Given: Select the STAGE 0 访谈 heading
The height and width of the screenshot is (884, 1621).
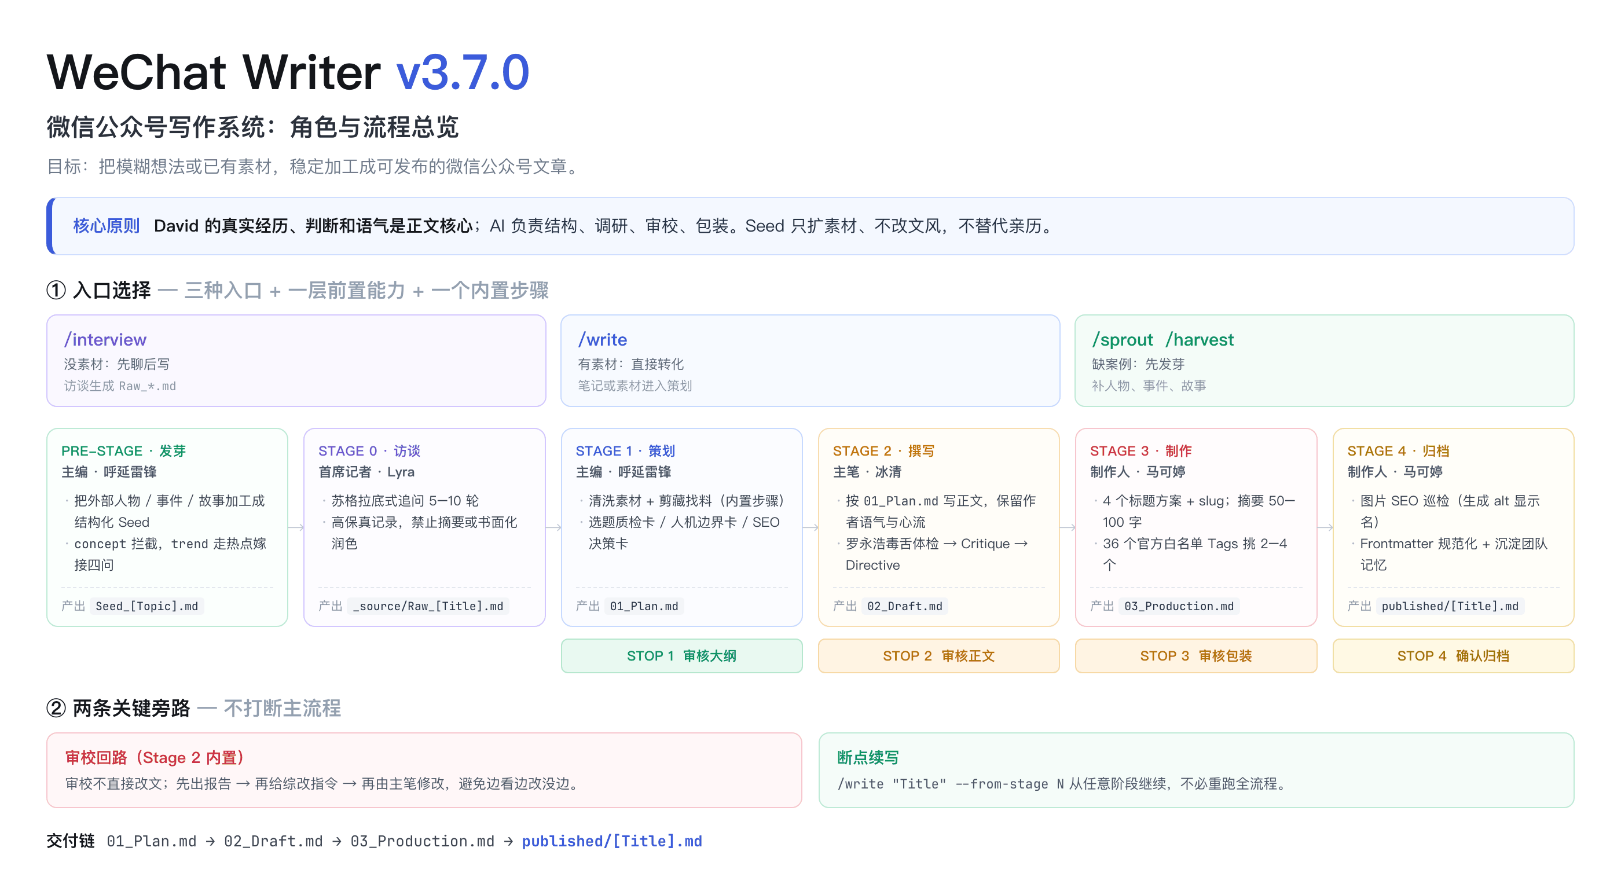Looking at the screenshot, I should (369, 450).
